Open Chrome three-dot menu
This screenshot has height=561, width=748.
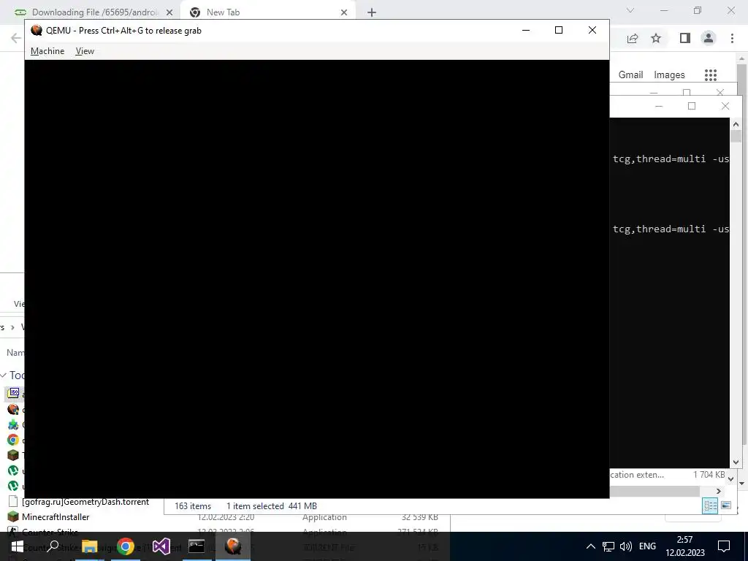(x=732, y=38)
